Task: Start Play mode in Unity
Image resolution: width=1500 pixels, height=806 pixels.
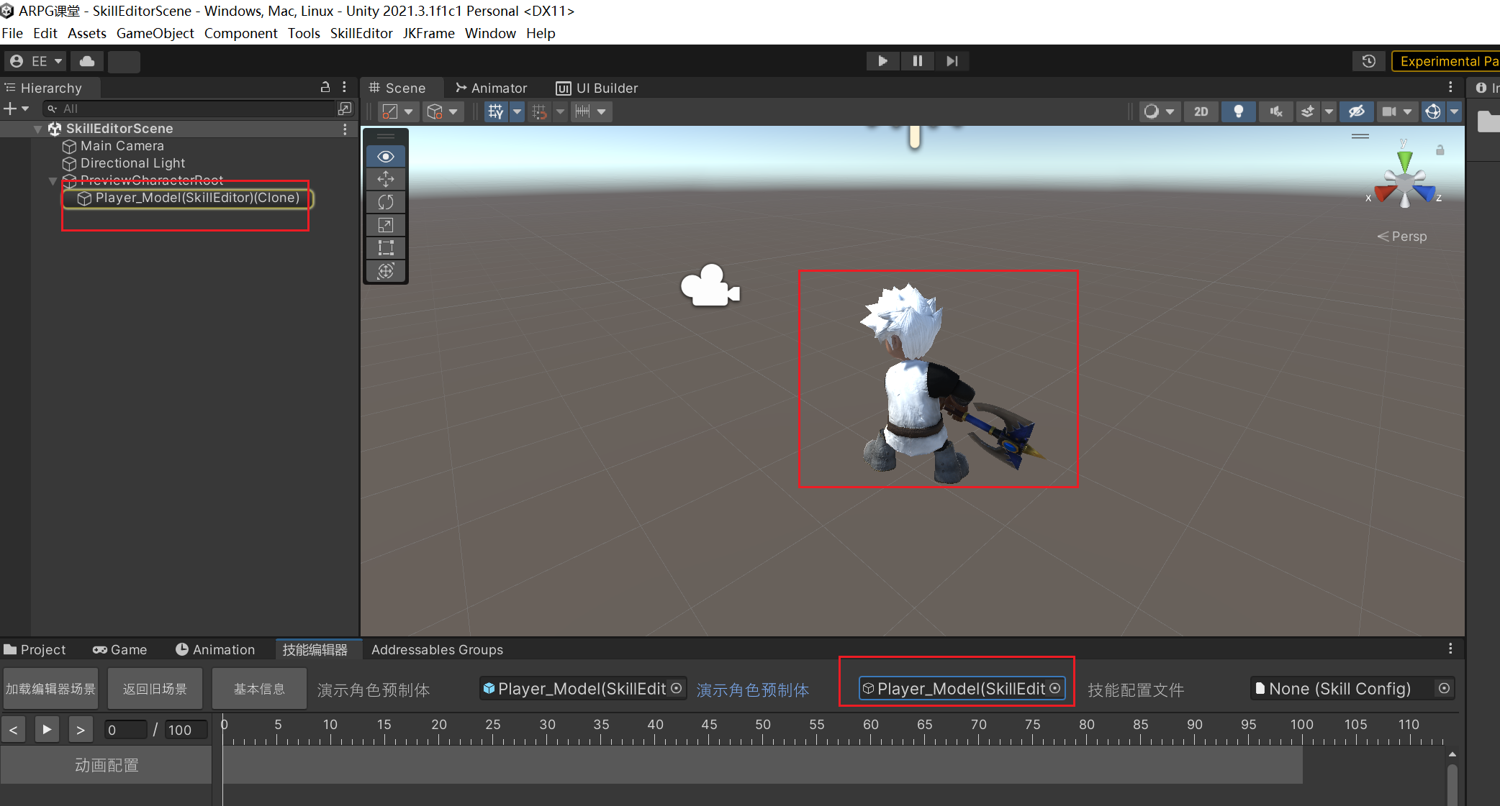Action: pos(882,61)
